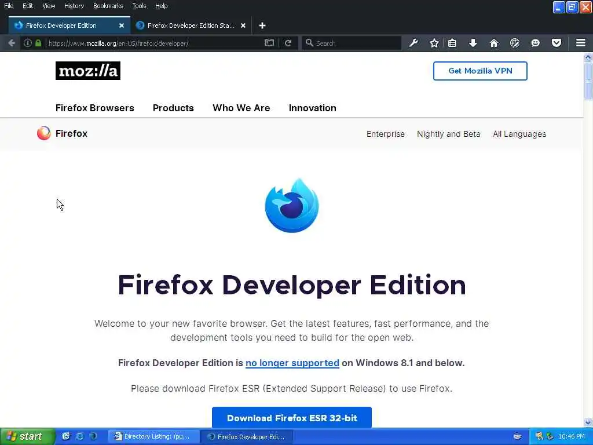This screenshot has width=593, height=445.
Task: Open the downloads arrow icon
Action: pyautogui.click(x=473, y=43)
